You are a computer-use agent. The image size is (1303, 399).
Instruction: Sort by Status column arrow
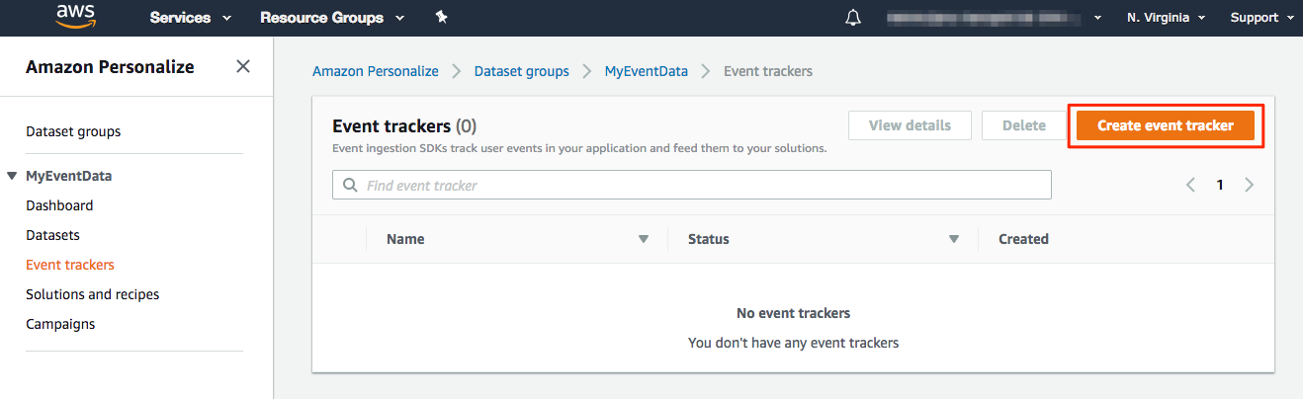point(954,239)
